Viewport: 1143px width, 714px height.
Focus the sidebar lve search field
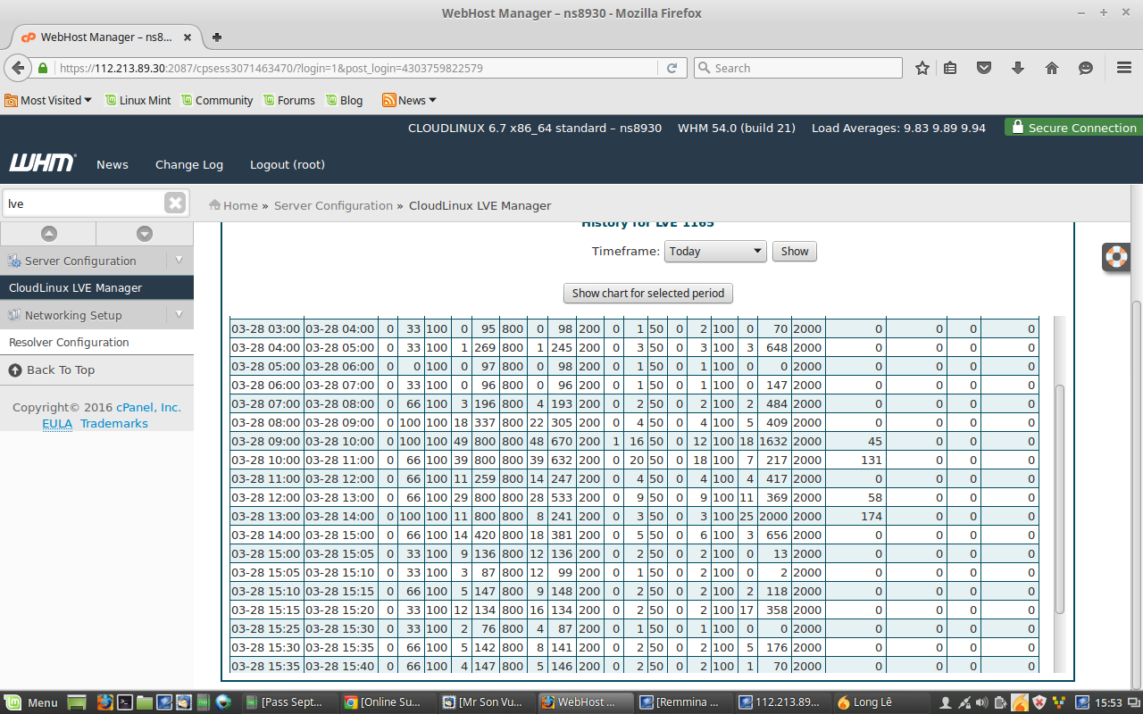click(84, 203)
